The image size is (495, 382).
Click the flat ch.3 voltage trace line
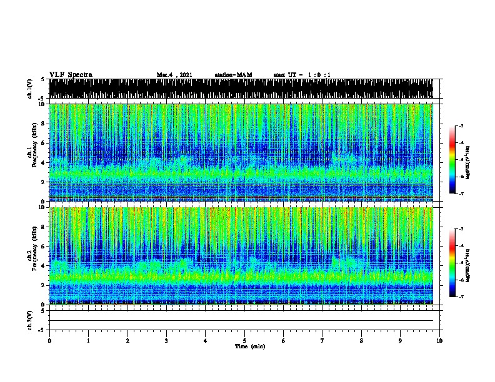[x=241, y=321]
